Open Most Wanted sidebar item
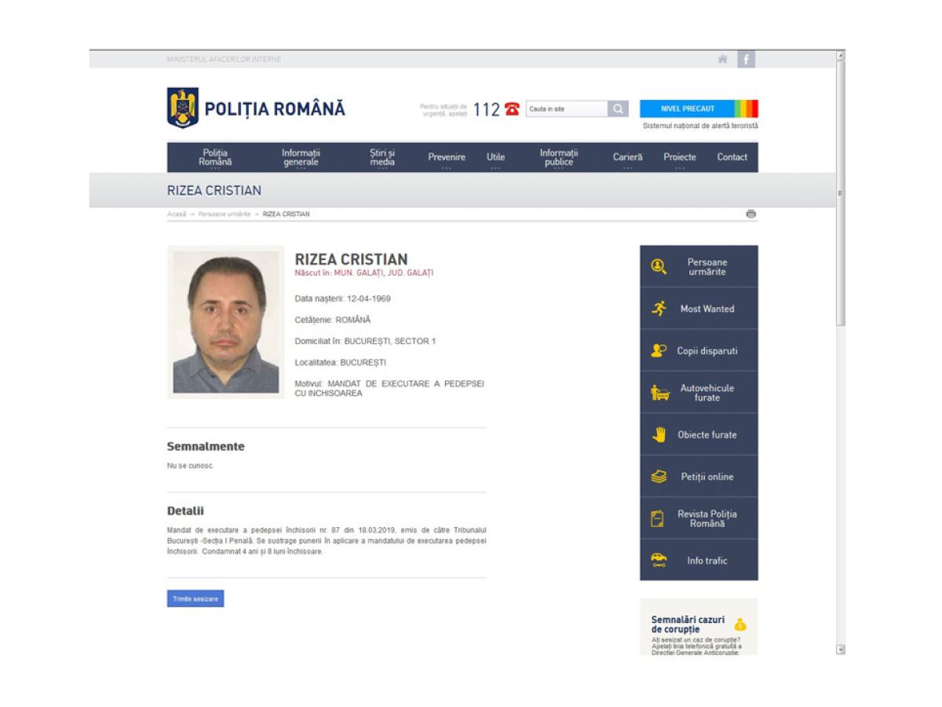 click(699, 309)
